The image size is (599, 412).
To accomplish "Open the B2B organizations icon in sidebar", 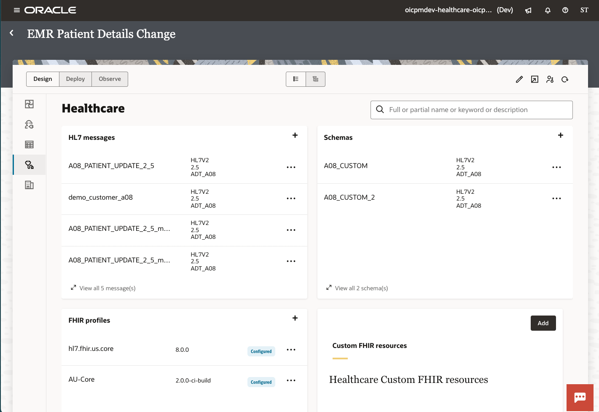I will (29, 185).
